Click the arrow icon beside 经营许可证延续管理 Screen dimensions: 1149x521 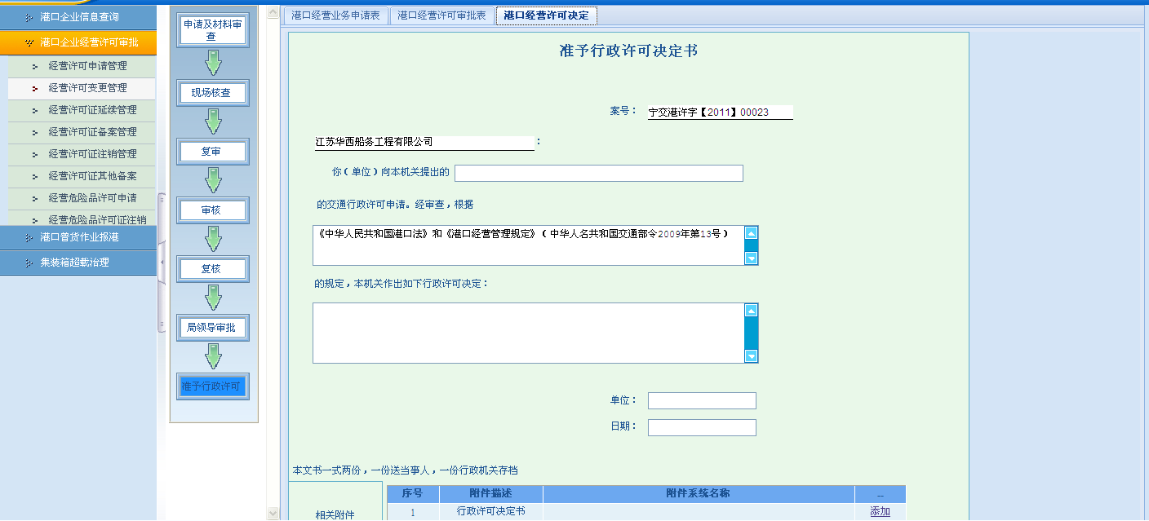pos(35,110)
